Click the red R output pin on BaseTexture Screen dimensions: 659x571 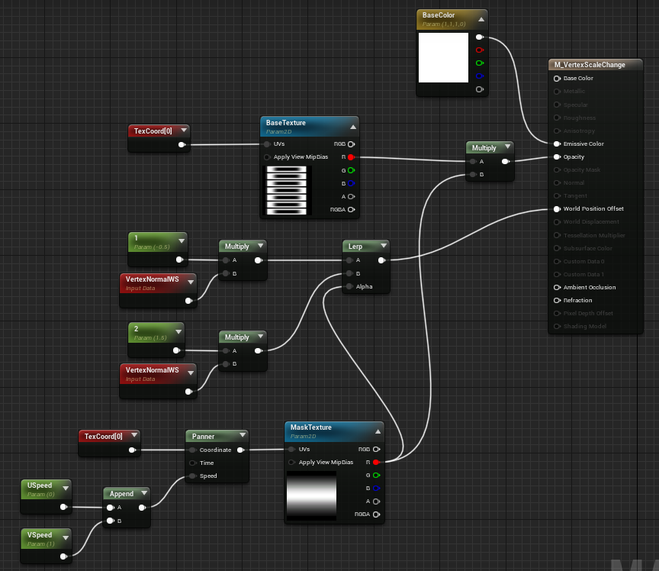pos(351,156)
